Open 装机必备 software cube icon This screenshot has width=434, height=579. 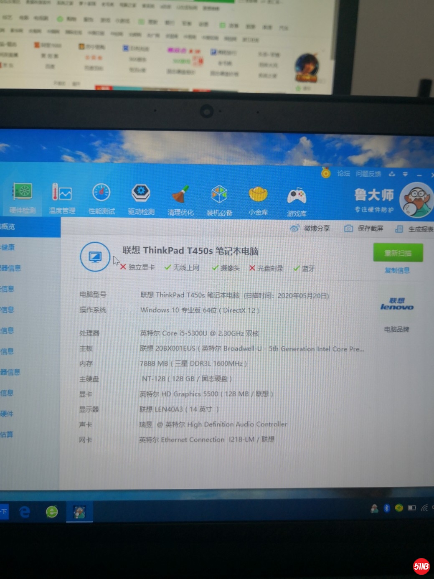219,200
